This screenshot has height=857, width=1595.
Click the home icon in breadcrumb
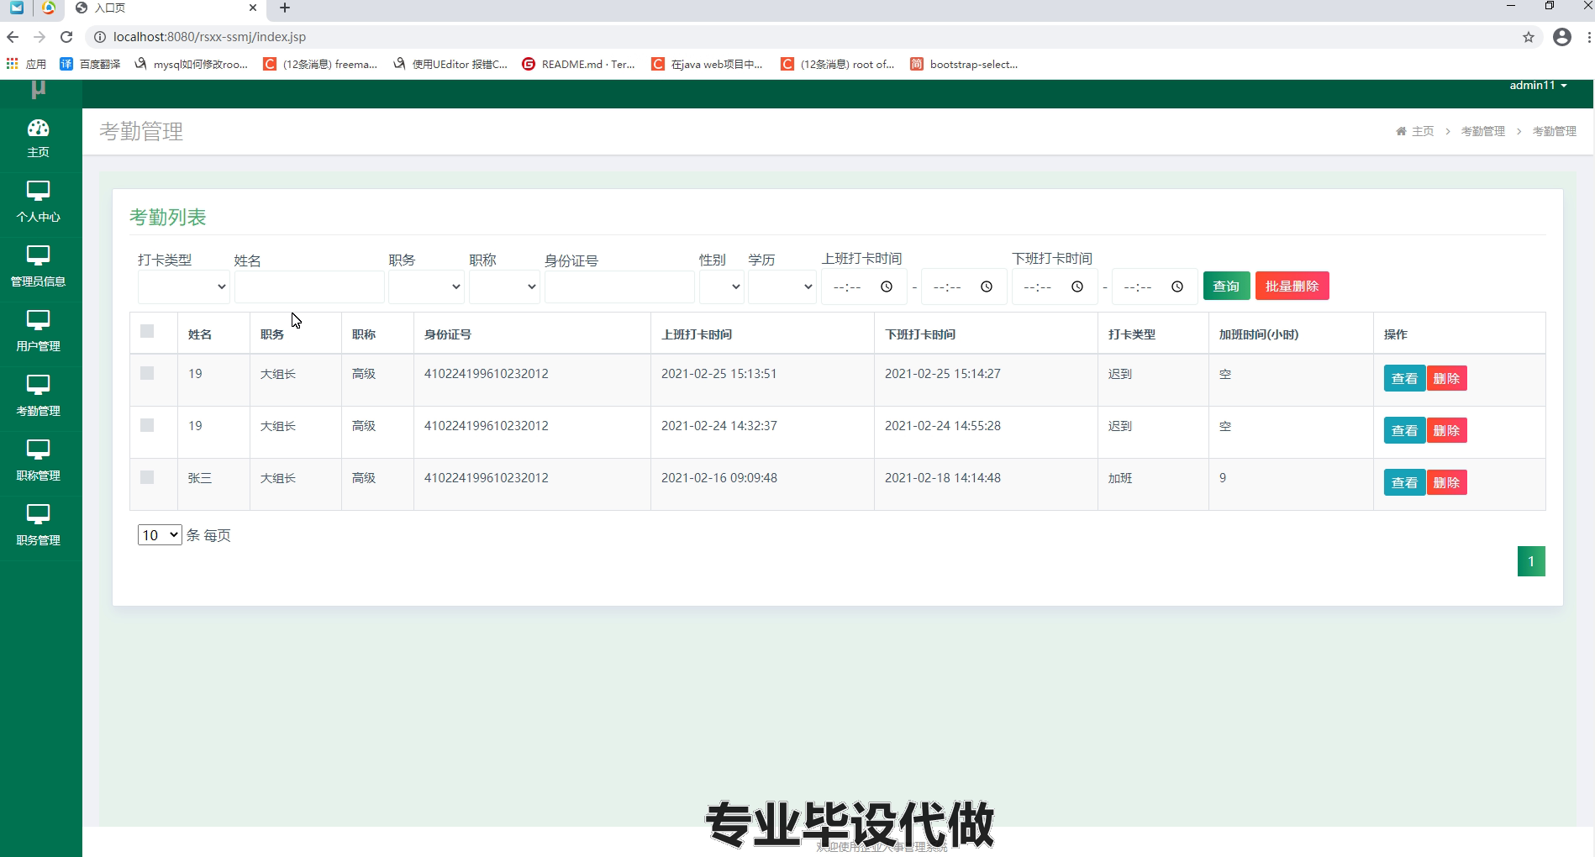click(1401, 131)
